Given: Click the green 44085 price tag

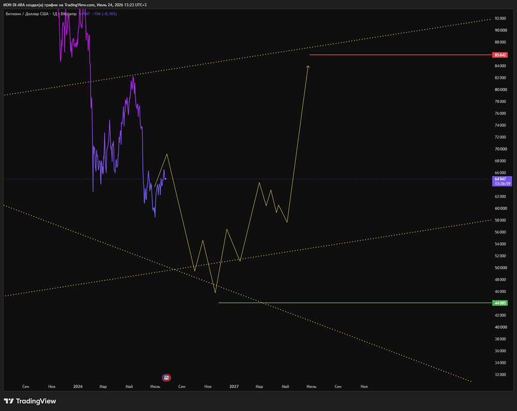Looking at the screenshot, I should (500, 303).
